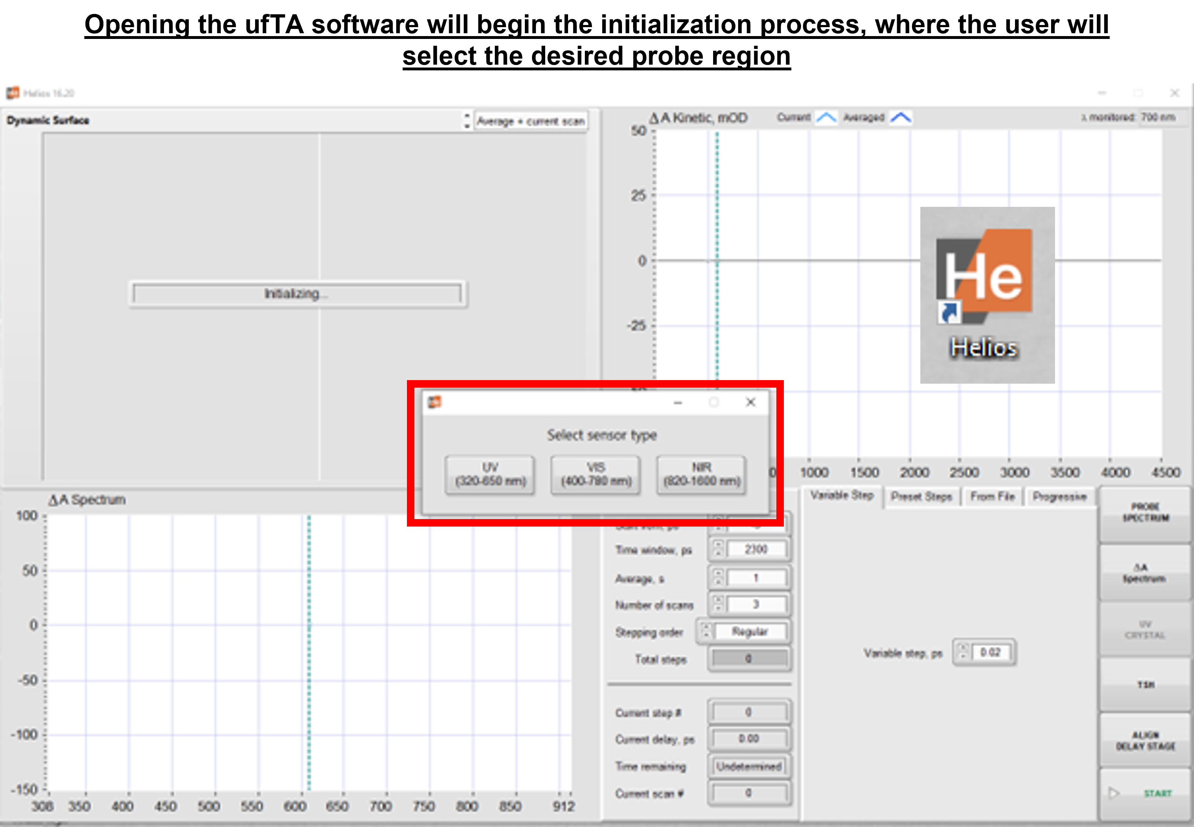Click the icon in sensor dialog title bar

click(x=434, y=402)
